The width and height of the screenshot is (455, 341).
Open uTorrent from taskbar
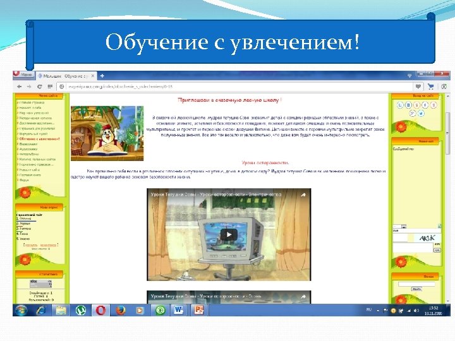[81, 310]
